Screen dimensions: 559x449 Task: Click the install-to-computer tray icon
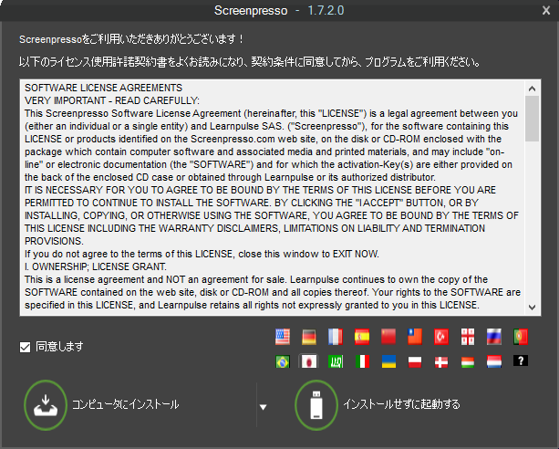point(46,405)
